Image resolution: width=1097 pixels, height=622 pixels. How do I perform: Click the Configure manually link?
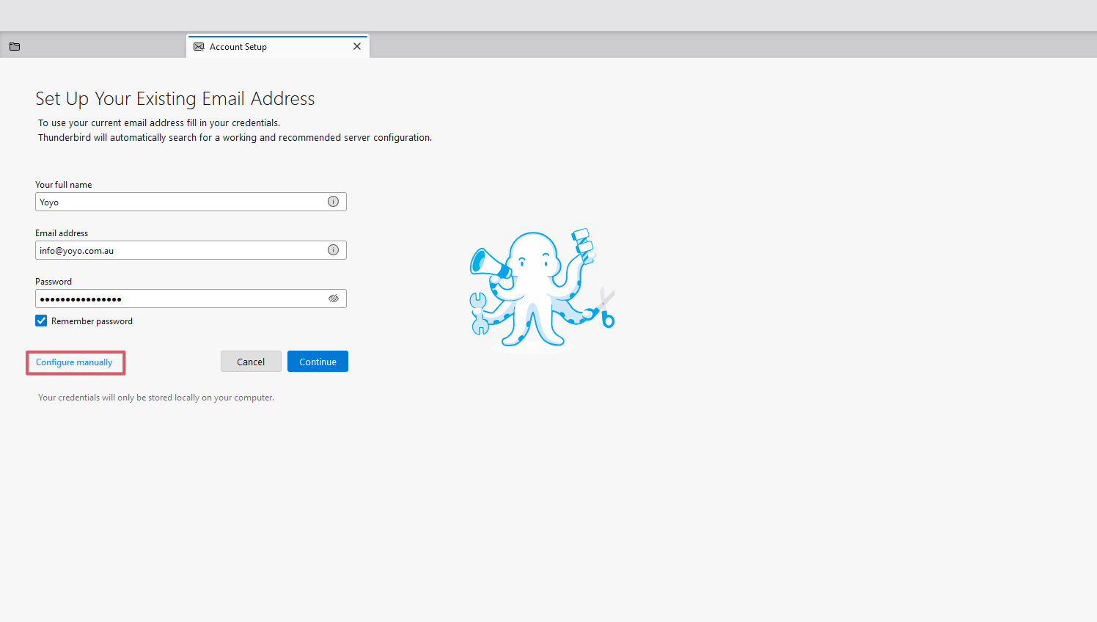tap(74, 362)
